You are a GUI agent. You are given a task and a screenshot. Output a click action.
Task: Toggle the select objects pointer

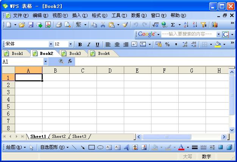click(31, 147)
